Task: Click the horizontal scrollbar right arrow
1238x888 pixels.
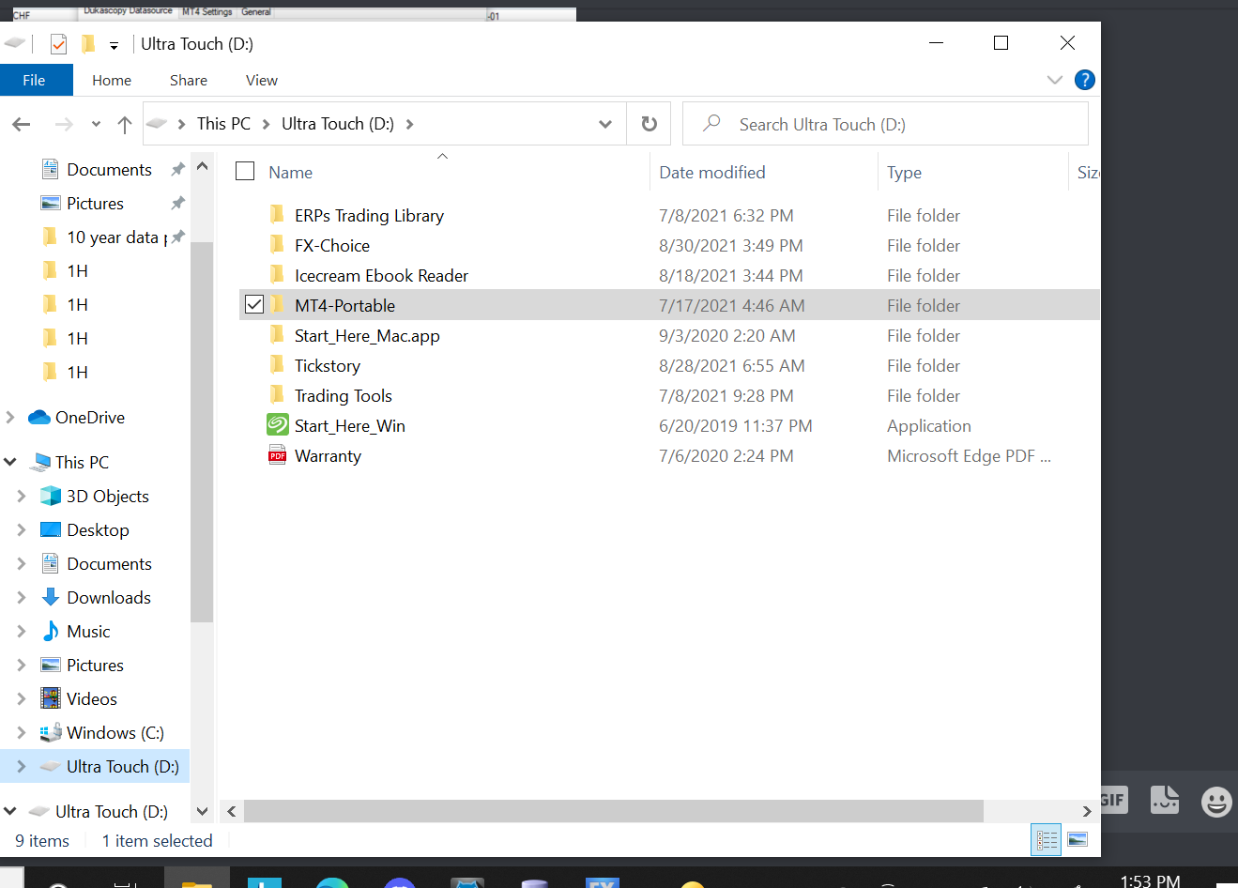Action: [x=1087, y=811]
